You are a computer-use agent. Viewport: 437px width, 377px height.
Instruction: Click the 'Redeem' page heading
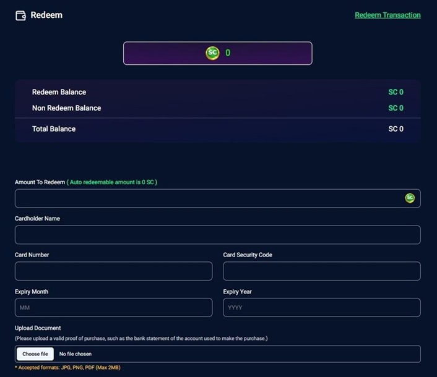pyautogui.click(x=46, y=15)
